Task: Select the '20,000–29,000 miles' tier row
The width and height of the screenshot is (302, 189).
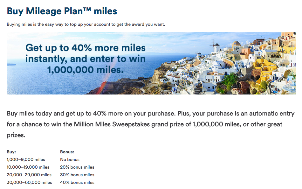Action: click(x=29, y=175)
